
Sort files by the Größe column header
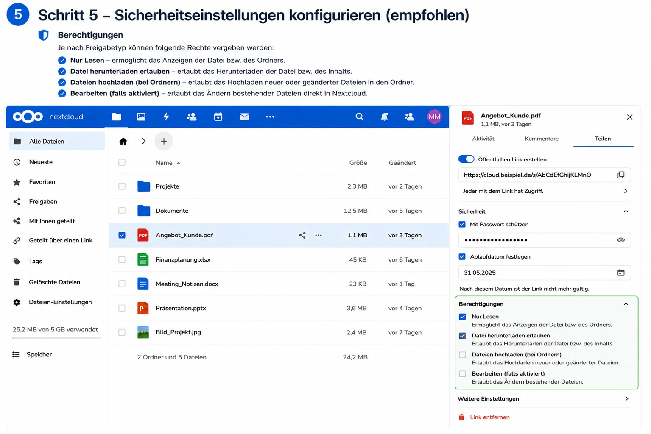click(358, 163)
